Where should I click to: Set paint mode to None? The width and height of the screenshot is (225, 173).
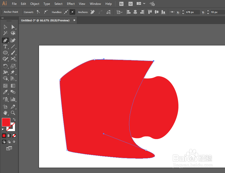14,135
